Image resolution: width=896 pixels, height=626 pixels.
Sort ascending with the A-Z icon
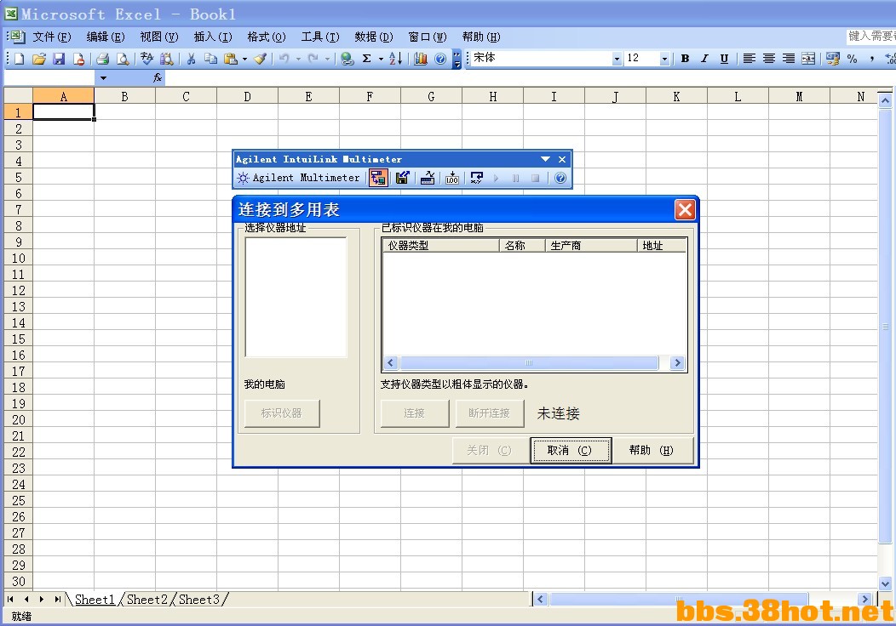pos(396,59)
